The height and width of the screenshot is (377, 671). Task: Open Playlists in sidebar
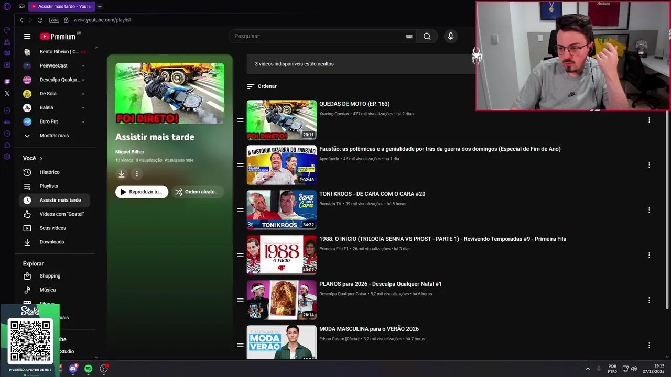click(55, 186)
